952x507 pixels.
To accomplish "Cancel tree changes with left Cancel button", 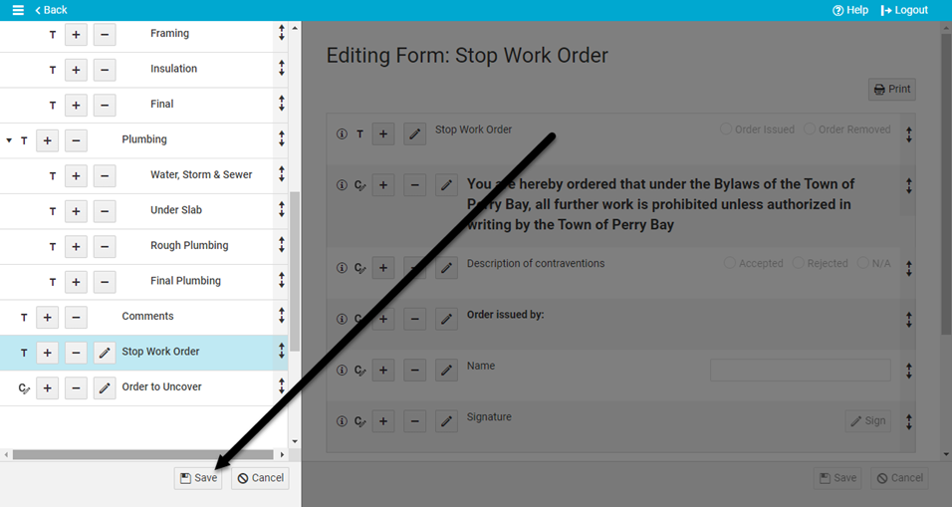I will (261, 478).
